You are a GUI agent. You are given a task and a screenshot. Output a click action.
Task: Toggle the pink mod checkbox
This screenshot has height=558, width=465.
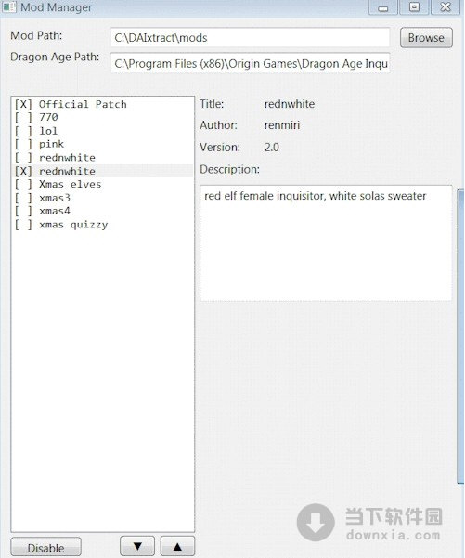pyautogui.click(x=23, y=144)
